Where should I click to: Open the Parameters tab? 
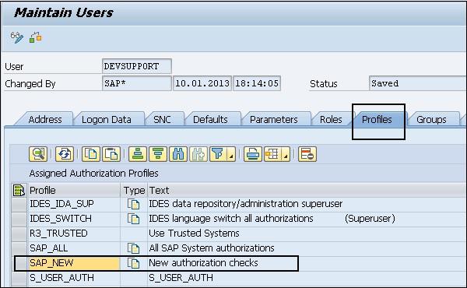pyautogui.click(x=274, y=119)
